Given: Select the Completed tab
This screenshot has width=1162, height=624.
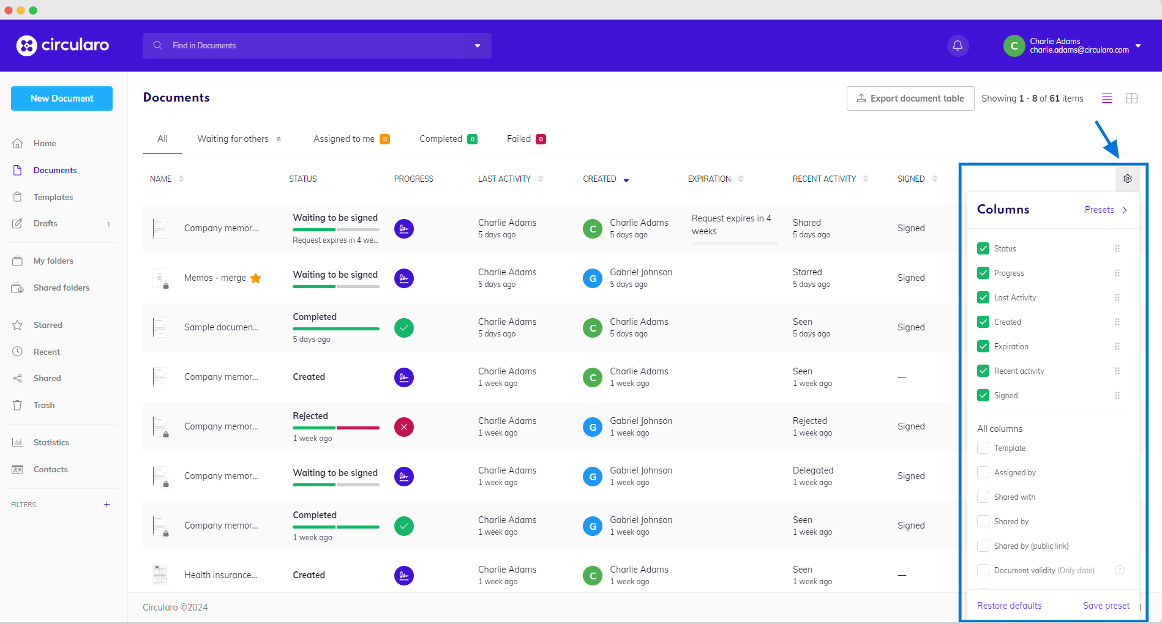Looking at the screenshot, I should tap(441, 139).
